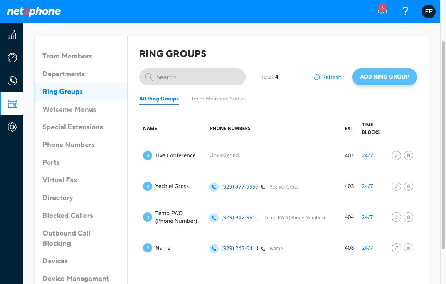The height and width of the screenshot is (284, 446).
Task: Click extension number 404
Action: (x=349, y=217)
